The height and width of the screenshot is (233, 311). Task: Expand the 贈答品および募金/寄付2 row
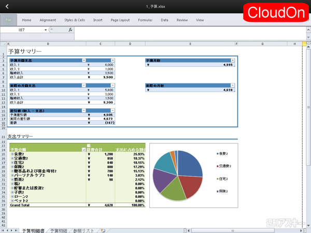12,171
